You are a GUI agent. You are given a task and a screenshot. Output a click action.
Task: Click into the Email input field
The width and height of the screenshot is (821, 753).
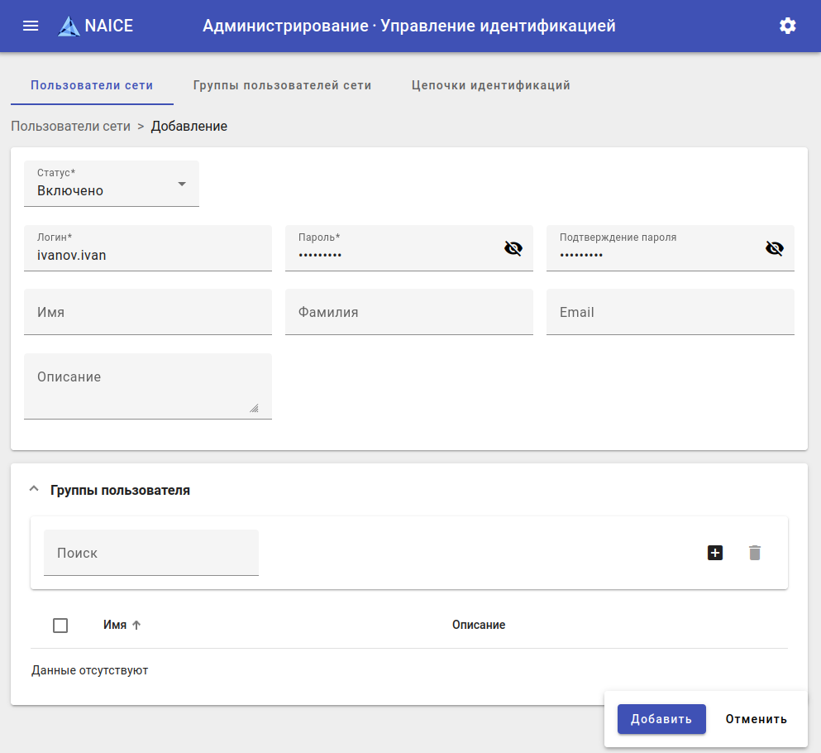point(670,313)
